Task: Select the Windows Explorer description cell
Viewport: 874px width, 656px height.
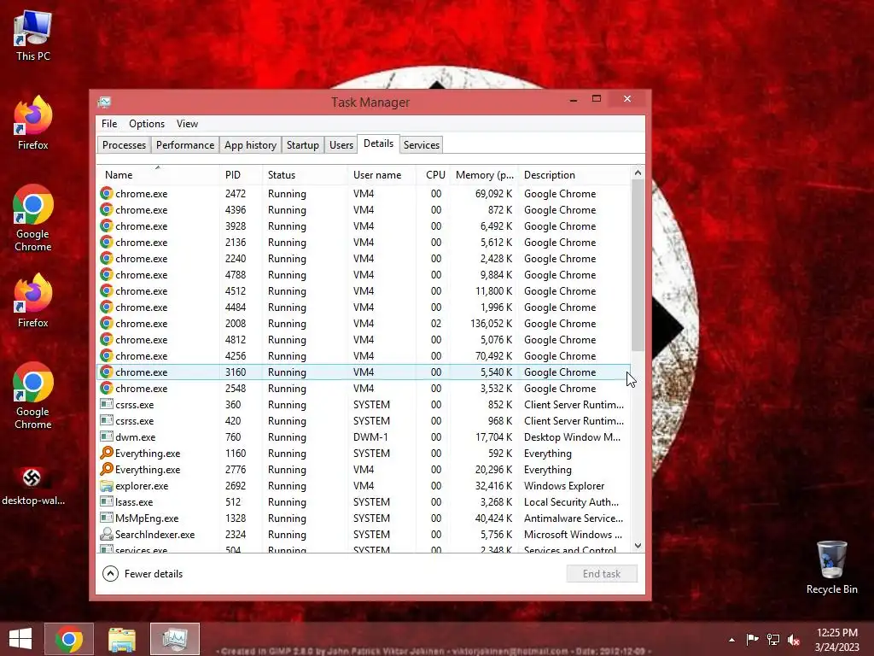Action: click(564, 485)
